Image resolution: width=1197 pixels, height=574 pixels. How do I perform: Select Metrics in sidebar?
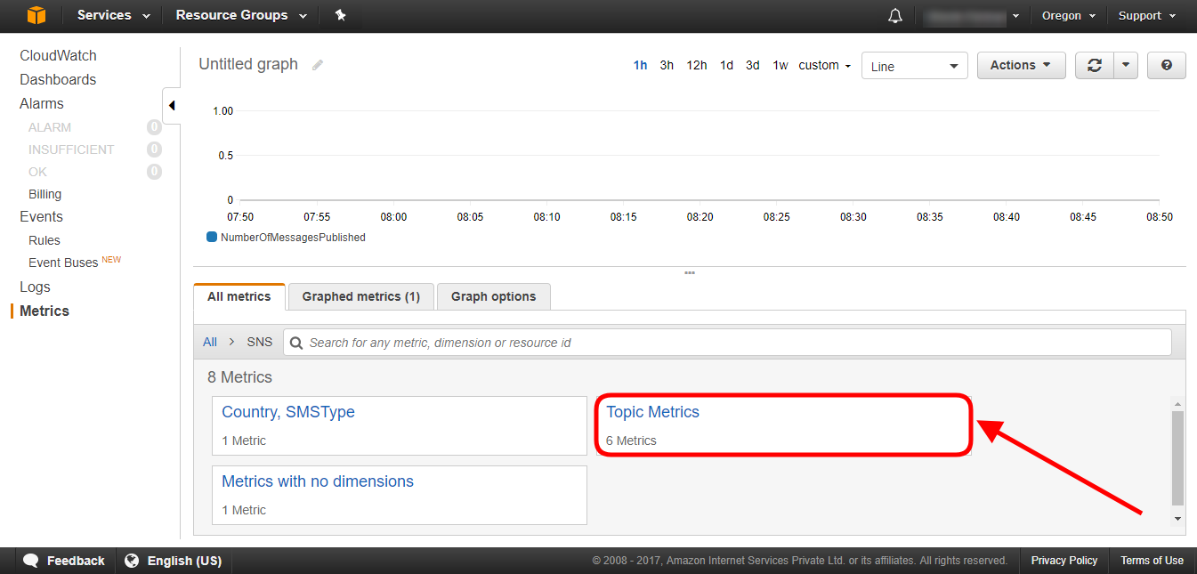pyautogui.click(x=44, y=311)
